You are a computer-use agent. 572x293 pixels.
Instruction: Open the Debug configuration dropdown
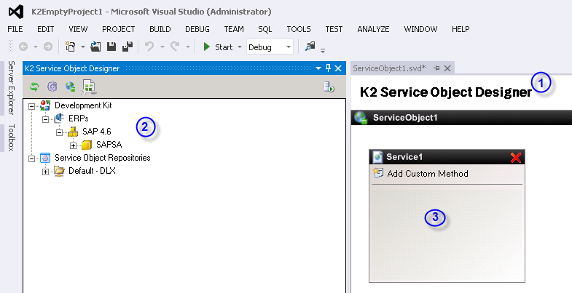[289, 47]
